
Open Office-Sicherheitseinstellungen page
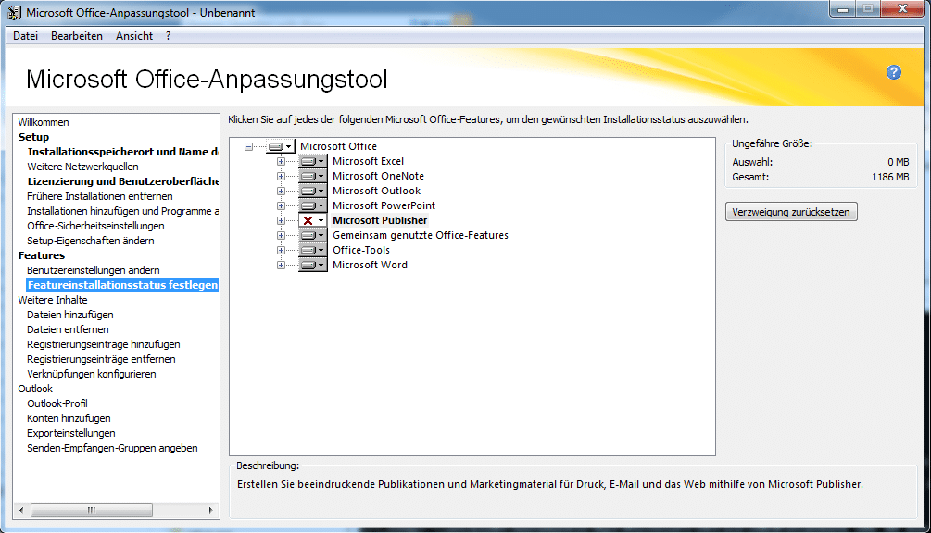[95, 226]
